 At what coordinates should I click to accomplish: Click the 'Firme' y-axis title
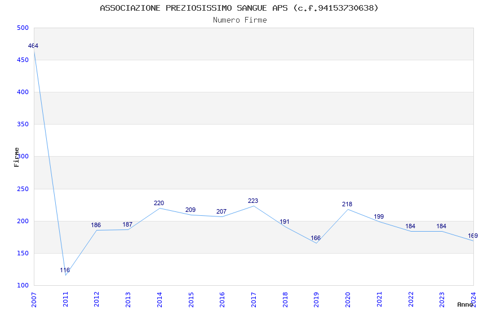16,157
